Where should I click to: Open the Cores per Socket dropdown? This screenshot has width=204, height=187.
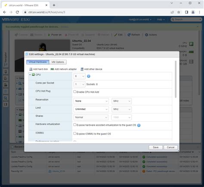point(80,84)
